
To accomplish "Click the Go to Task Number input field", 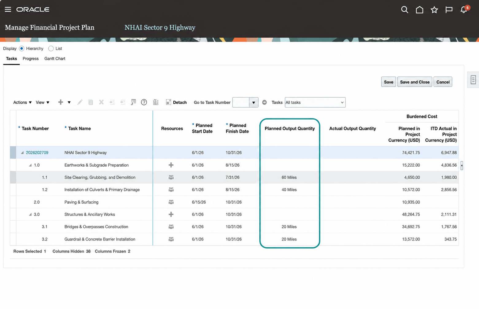I will [x=241, y=102].
